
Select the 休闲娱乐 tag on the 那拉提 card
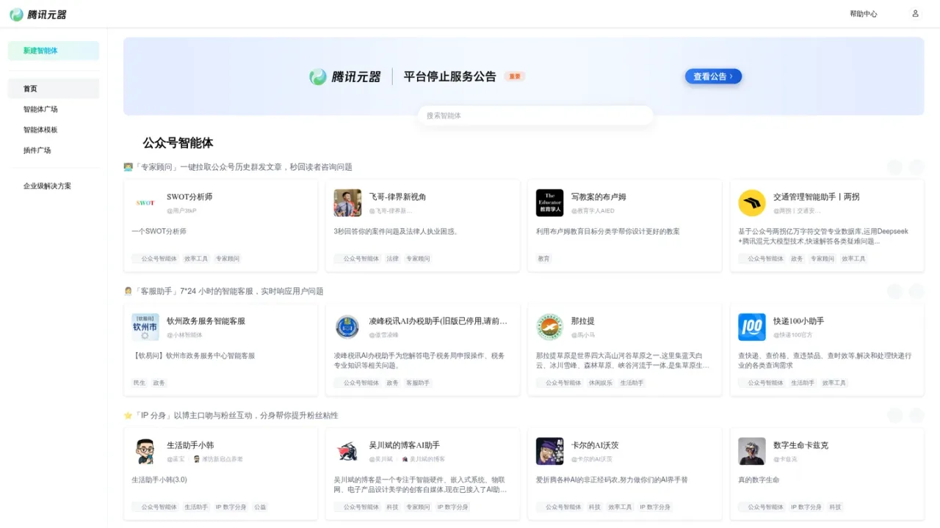601,383
